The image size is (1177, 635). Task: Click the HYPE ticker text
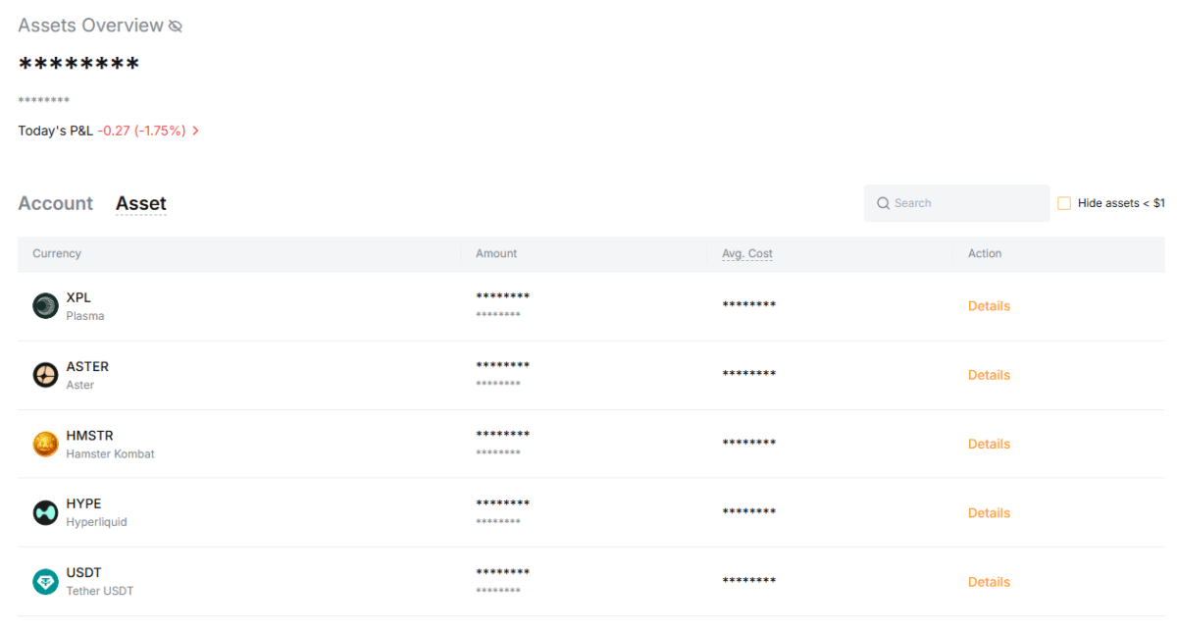pos(83,503)
